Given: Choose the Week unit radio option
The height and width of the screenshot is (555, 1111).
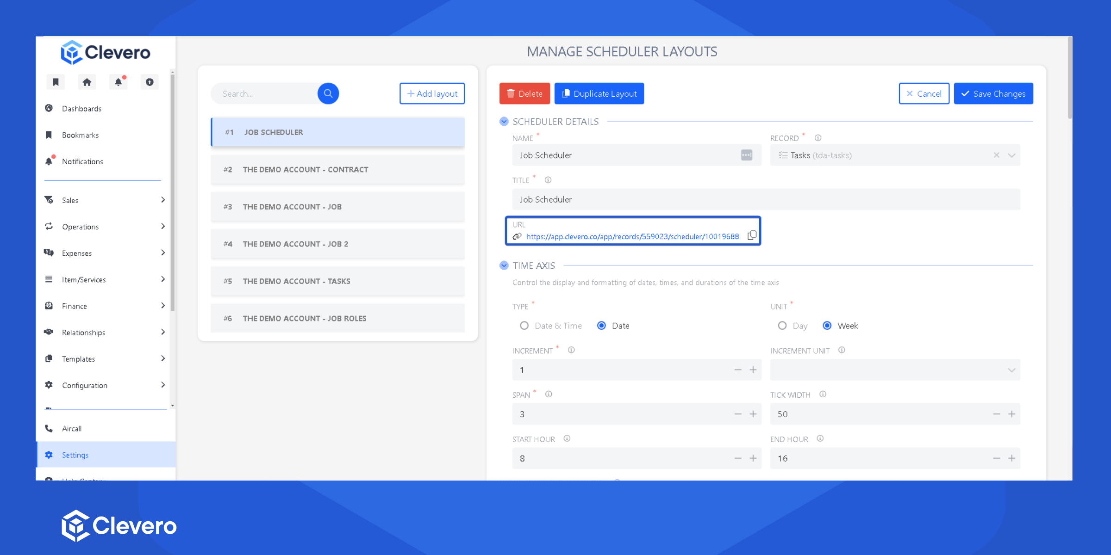Looking at the screenshot, I should tap(827, 326).
